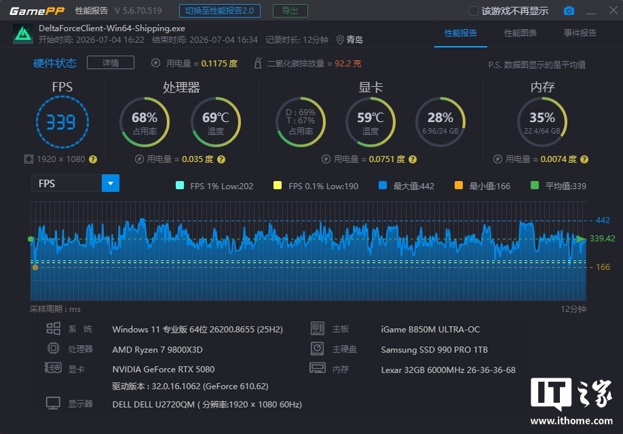Viewport: 623px width, 434px height.
Task: Click the 92.2 克 CO2 emission value
Action: [x=348, y=64]
